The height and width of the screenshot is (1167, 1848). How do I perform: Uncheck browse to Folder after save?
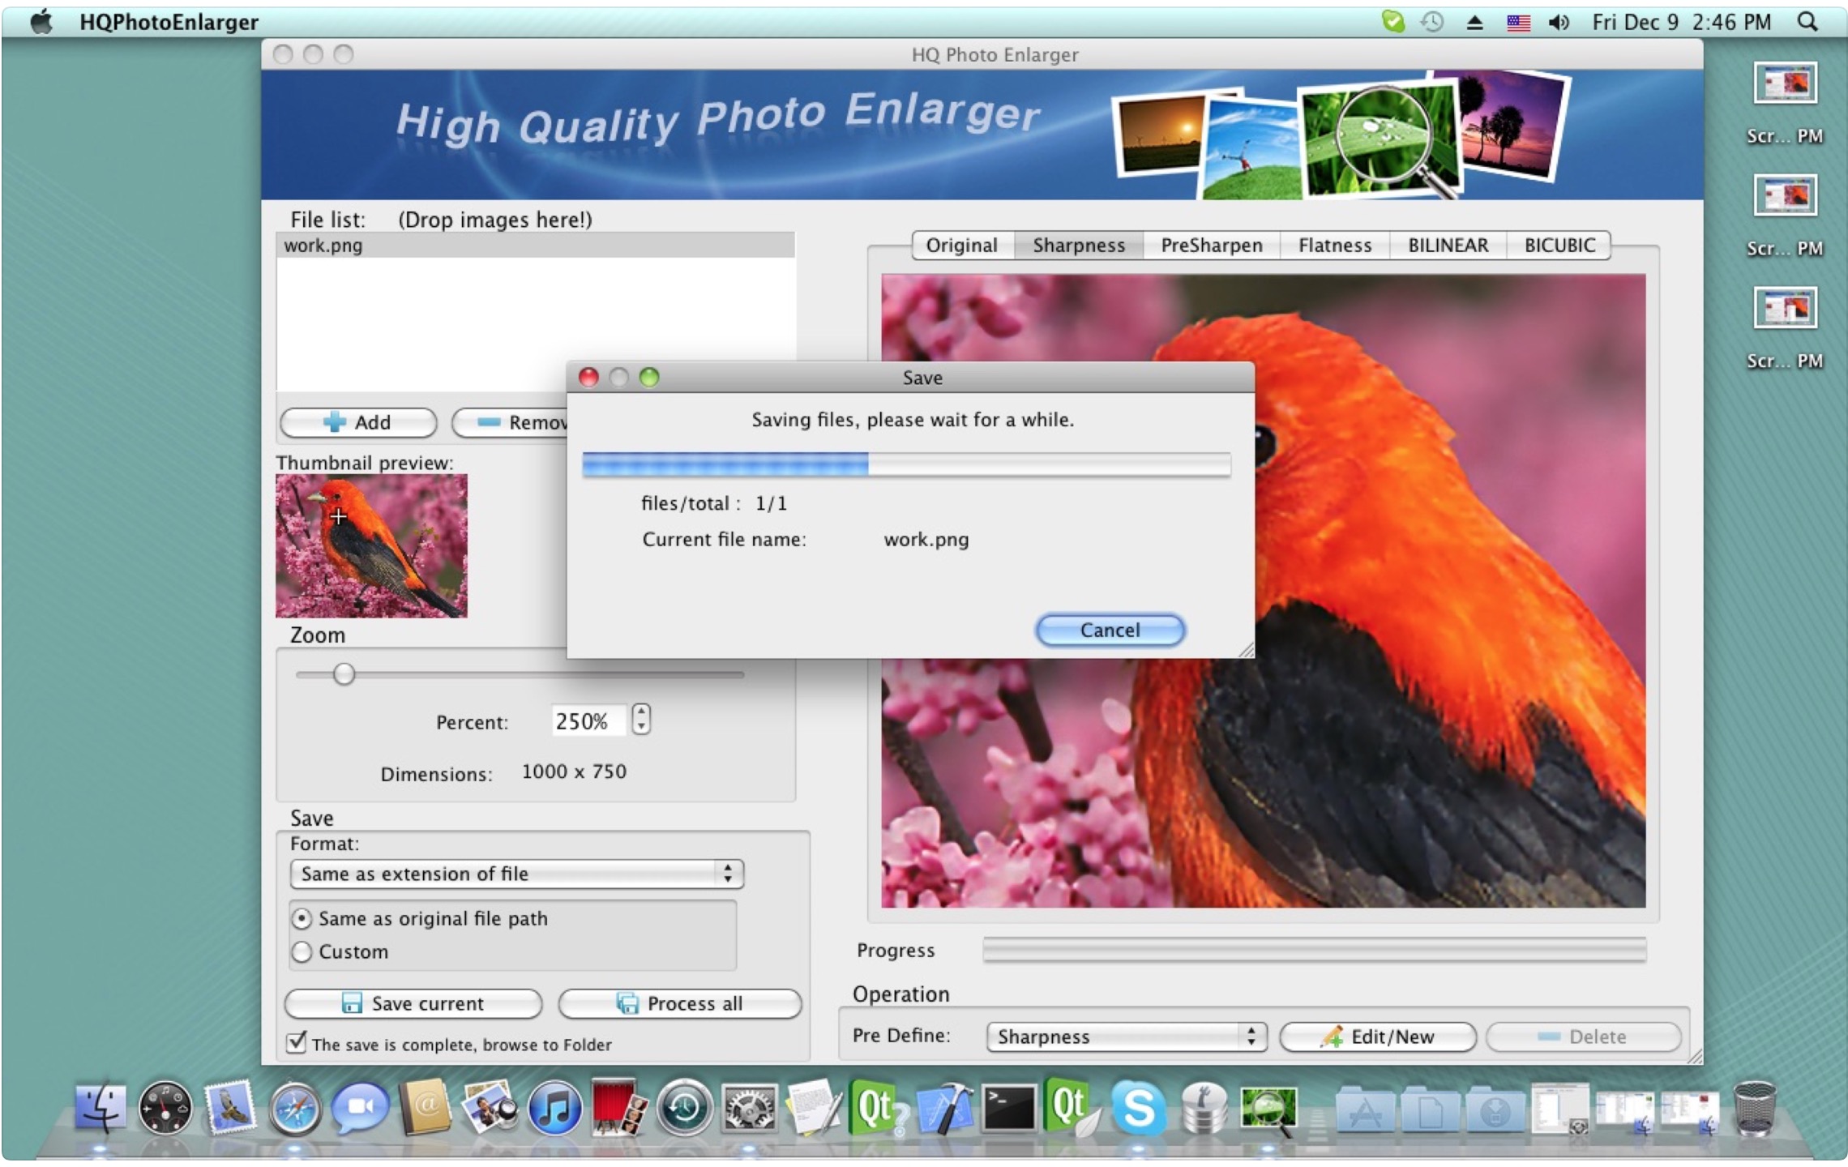pyautogui.click(x=297, y=1042)
